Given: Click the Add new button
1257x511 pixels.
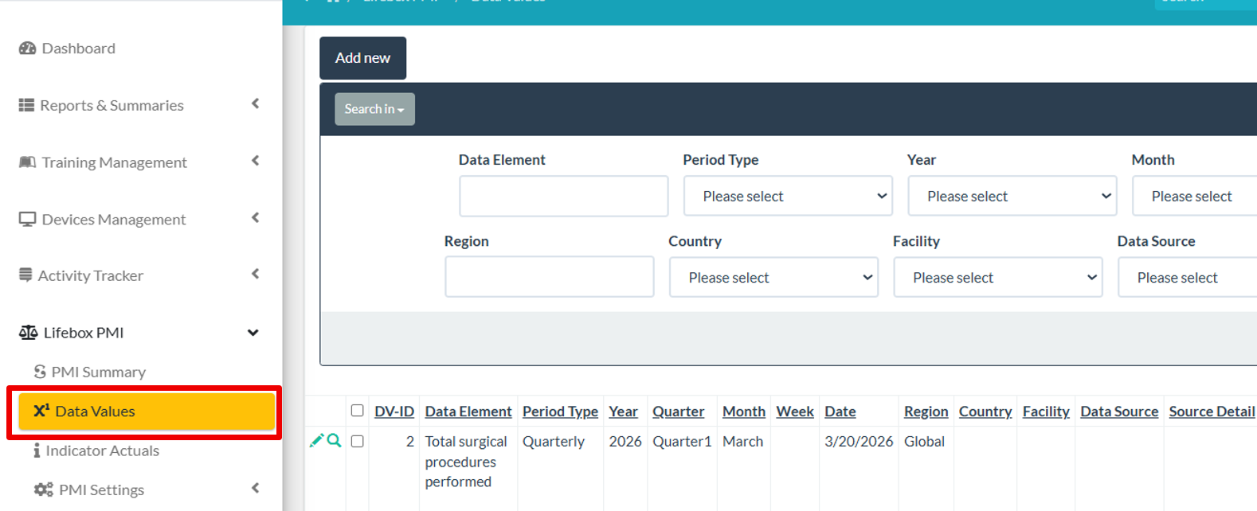Looking at the screenshot, I should click(362, 58).
